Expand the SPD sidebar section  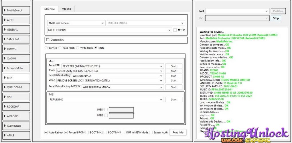coord(16,97)
